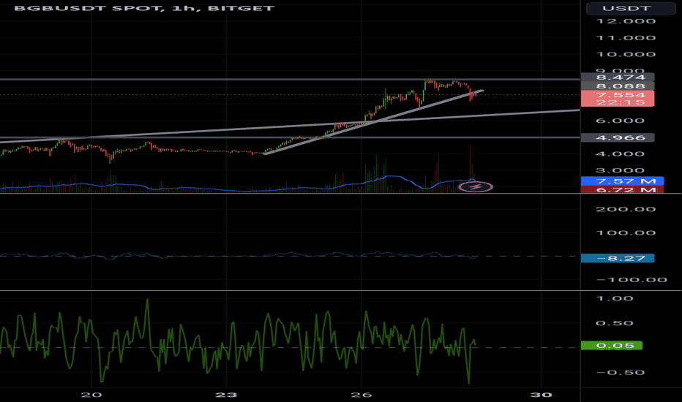
Task: Click the 200.00 axis value
Action: coord(626,209)
